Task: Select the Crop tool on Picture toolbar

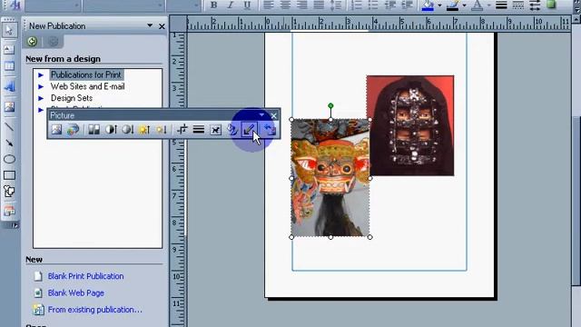Action: [182, 129]
